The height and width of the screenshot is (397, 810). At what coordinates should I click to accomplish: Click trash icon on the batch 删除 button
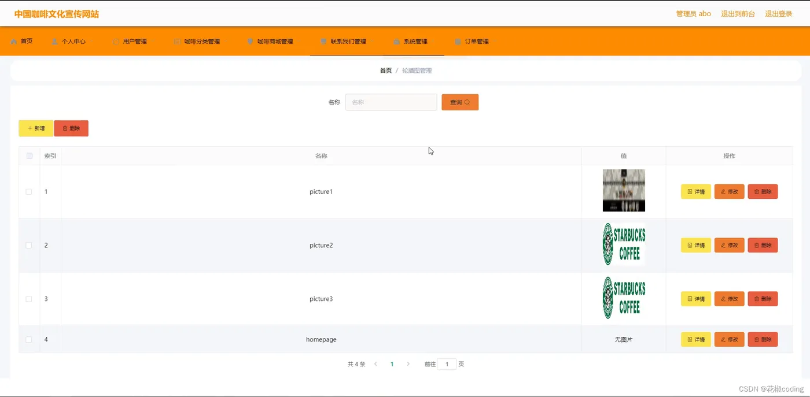coord(65,128)
